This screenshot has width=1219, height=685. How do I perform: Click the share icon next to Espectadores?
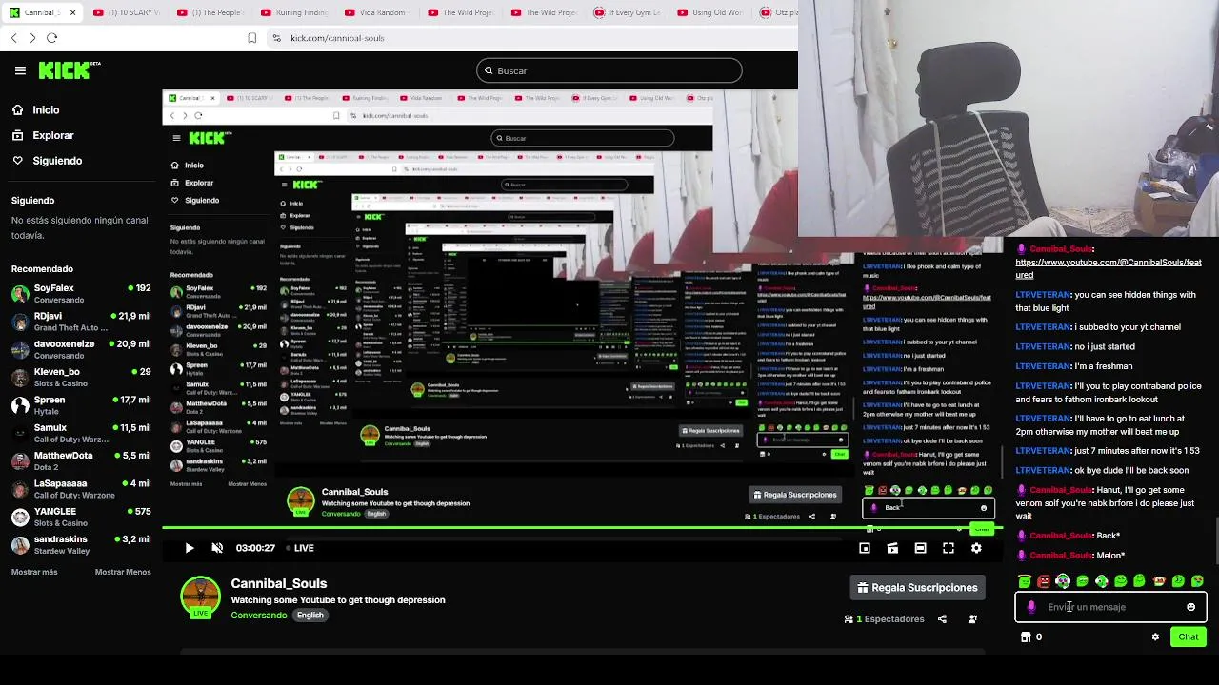942,619
